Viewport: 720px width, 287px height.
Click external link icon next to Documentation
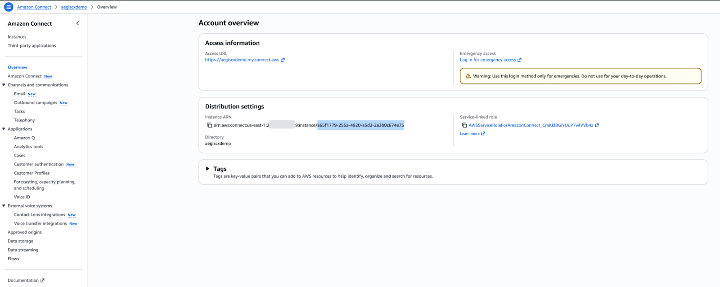(43, 280)
